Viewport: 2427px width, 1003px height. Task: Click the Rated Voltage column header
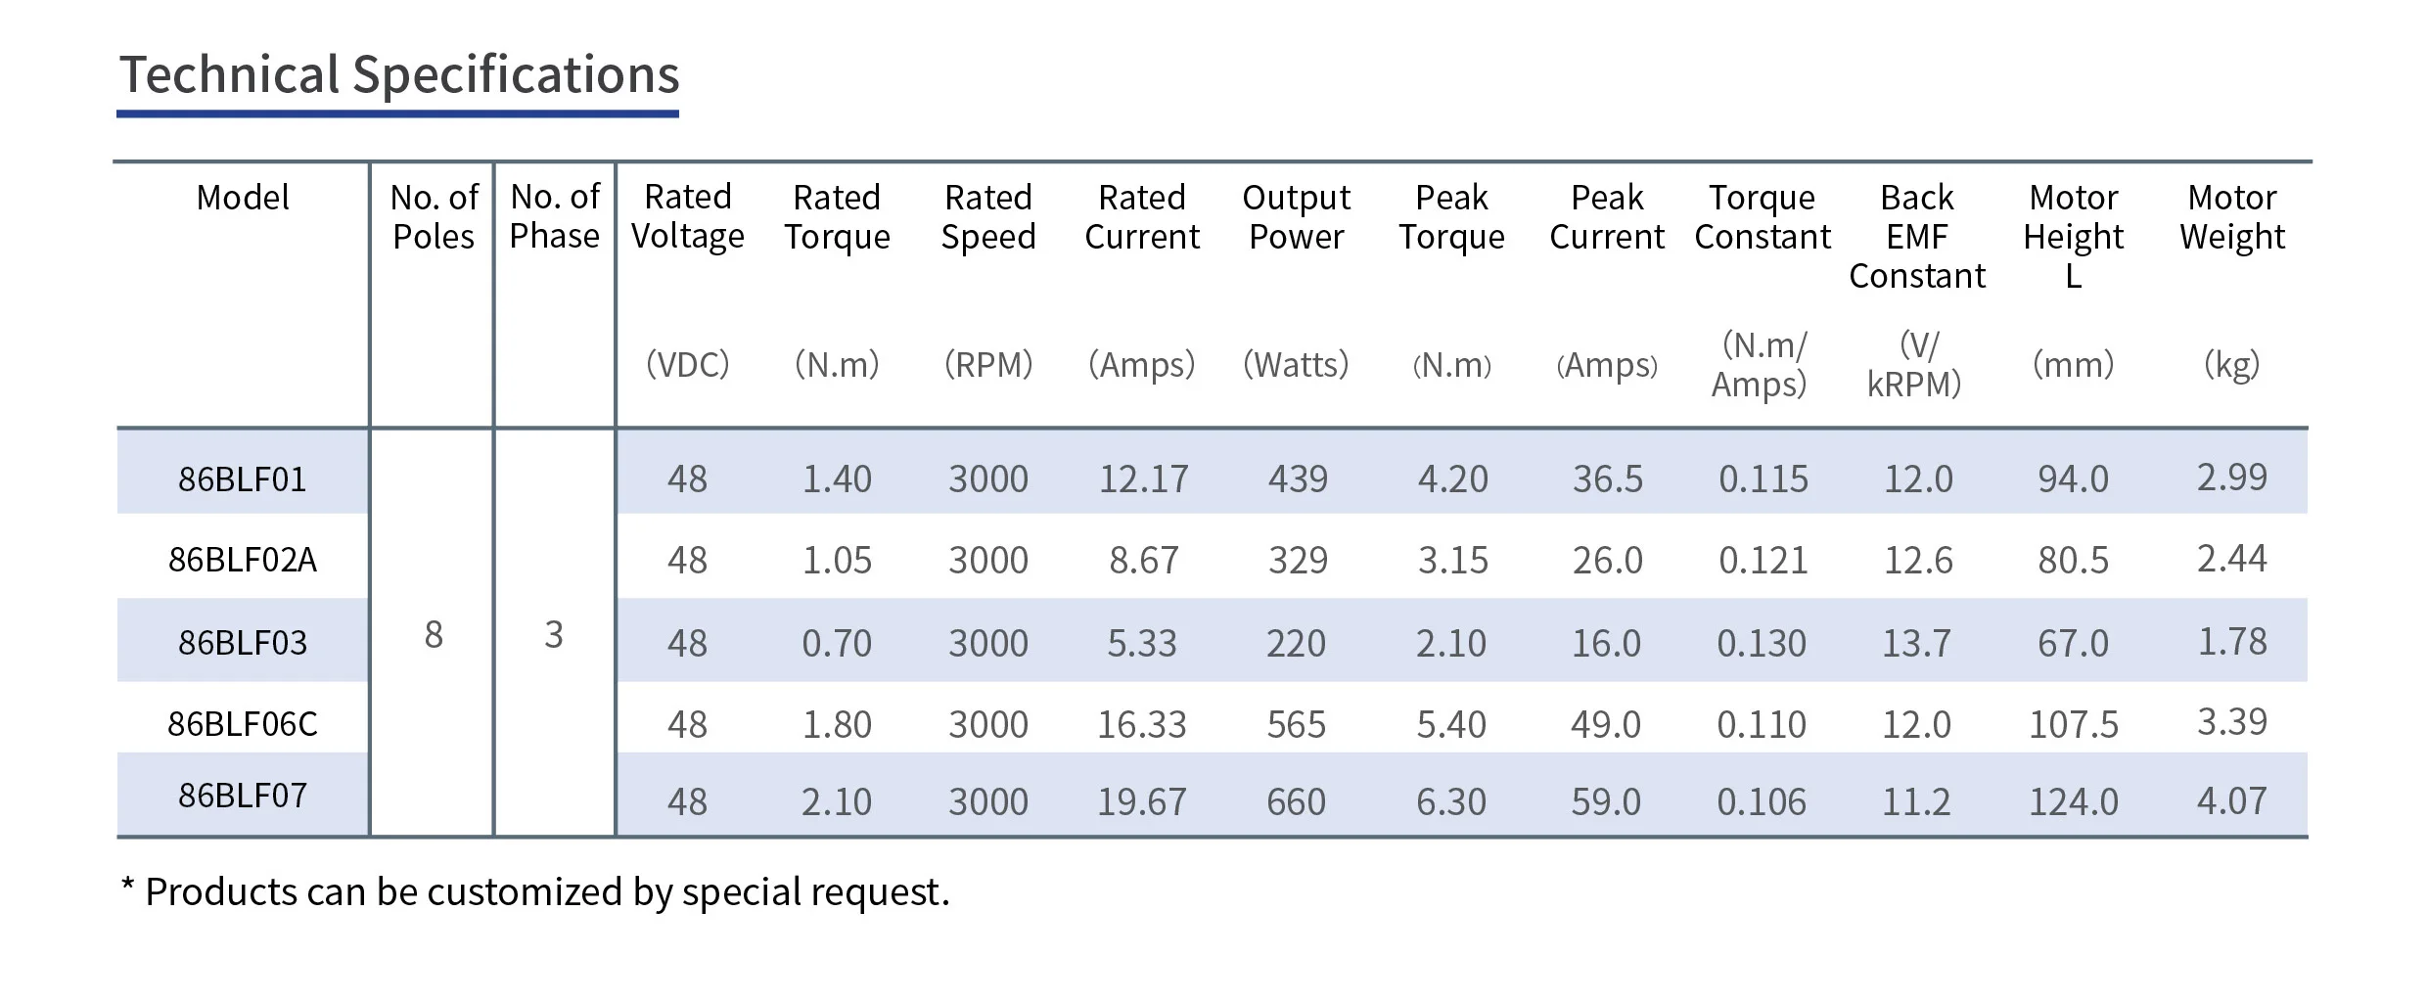point(687,217)
